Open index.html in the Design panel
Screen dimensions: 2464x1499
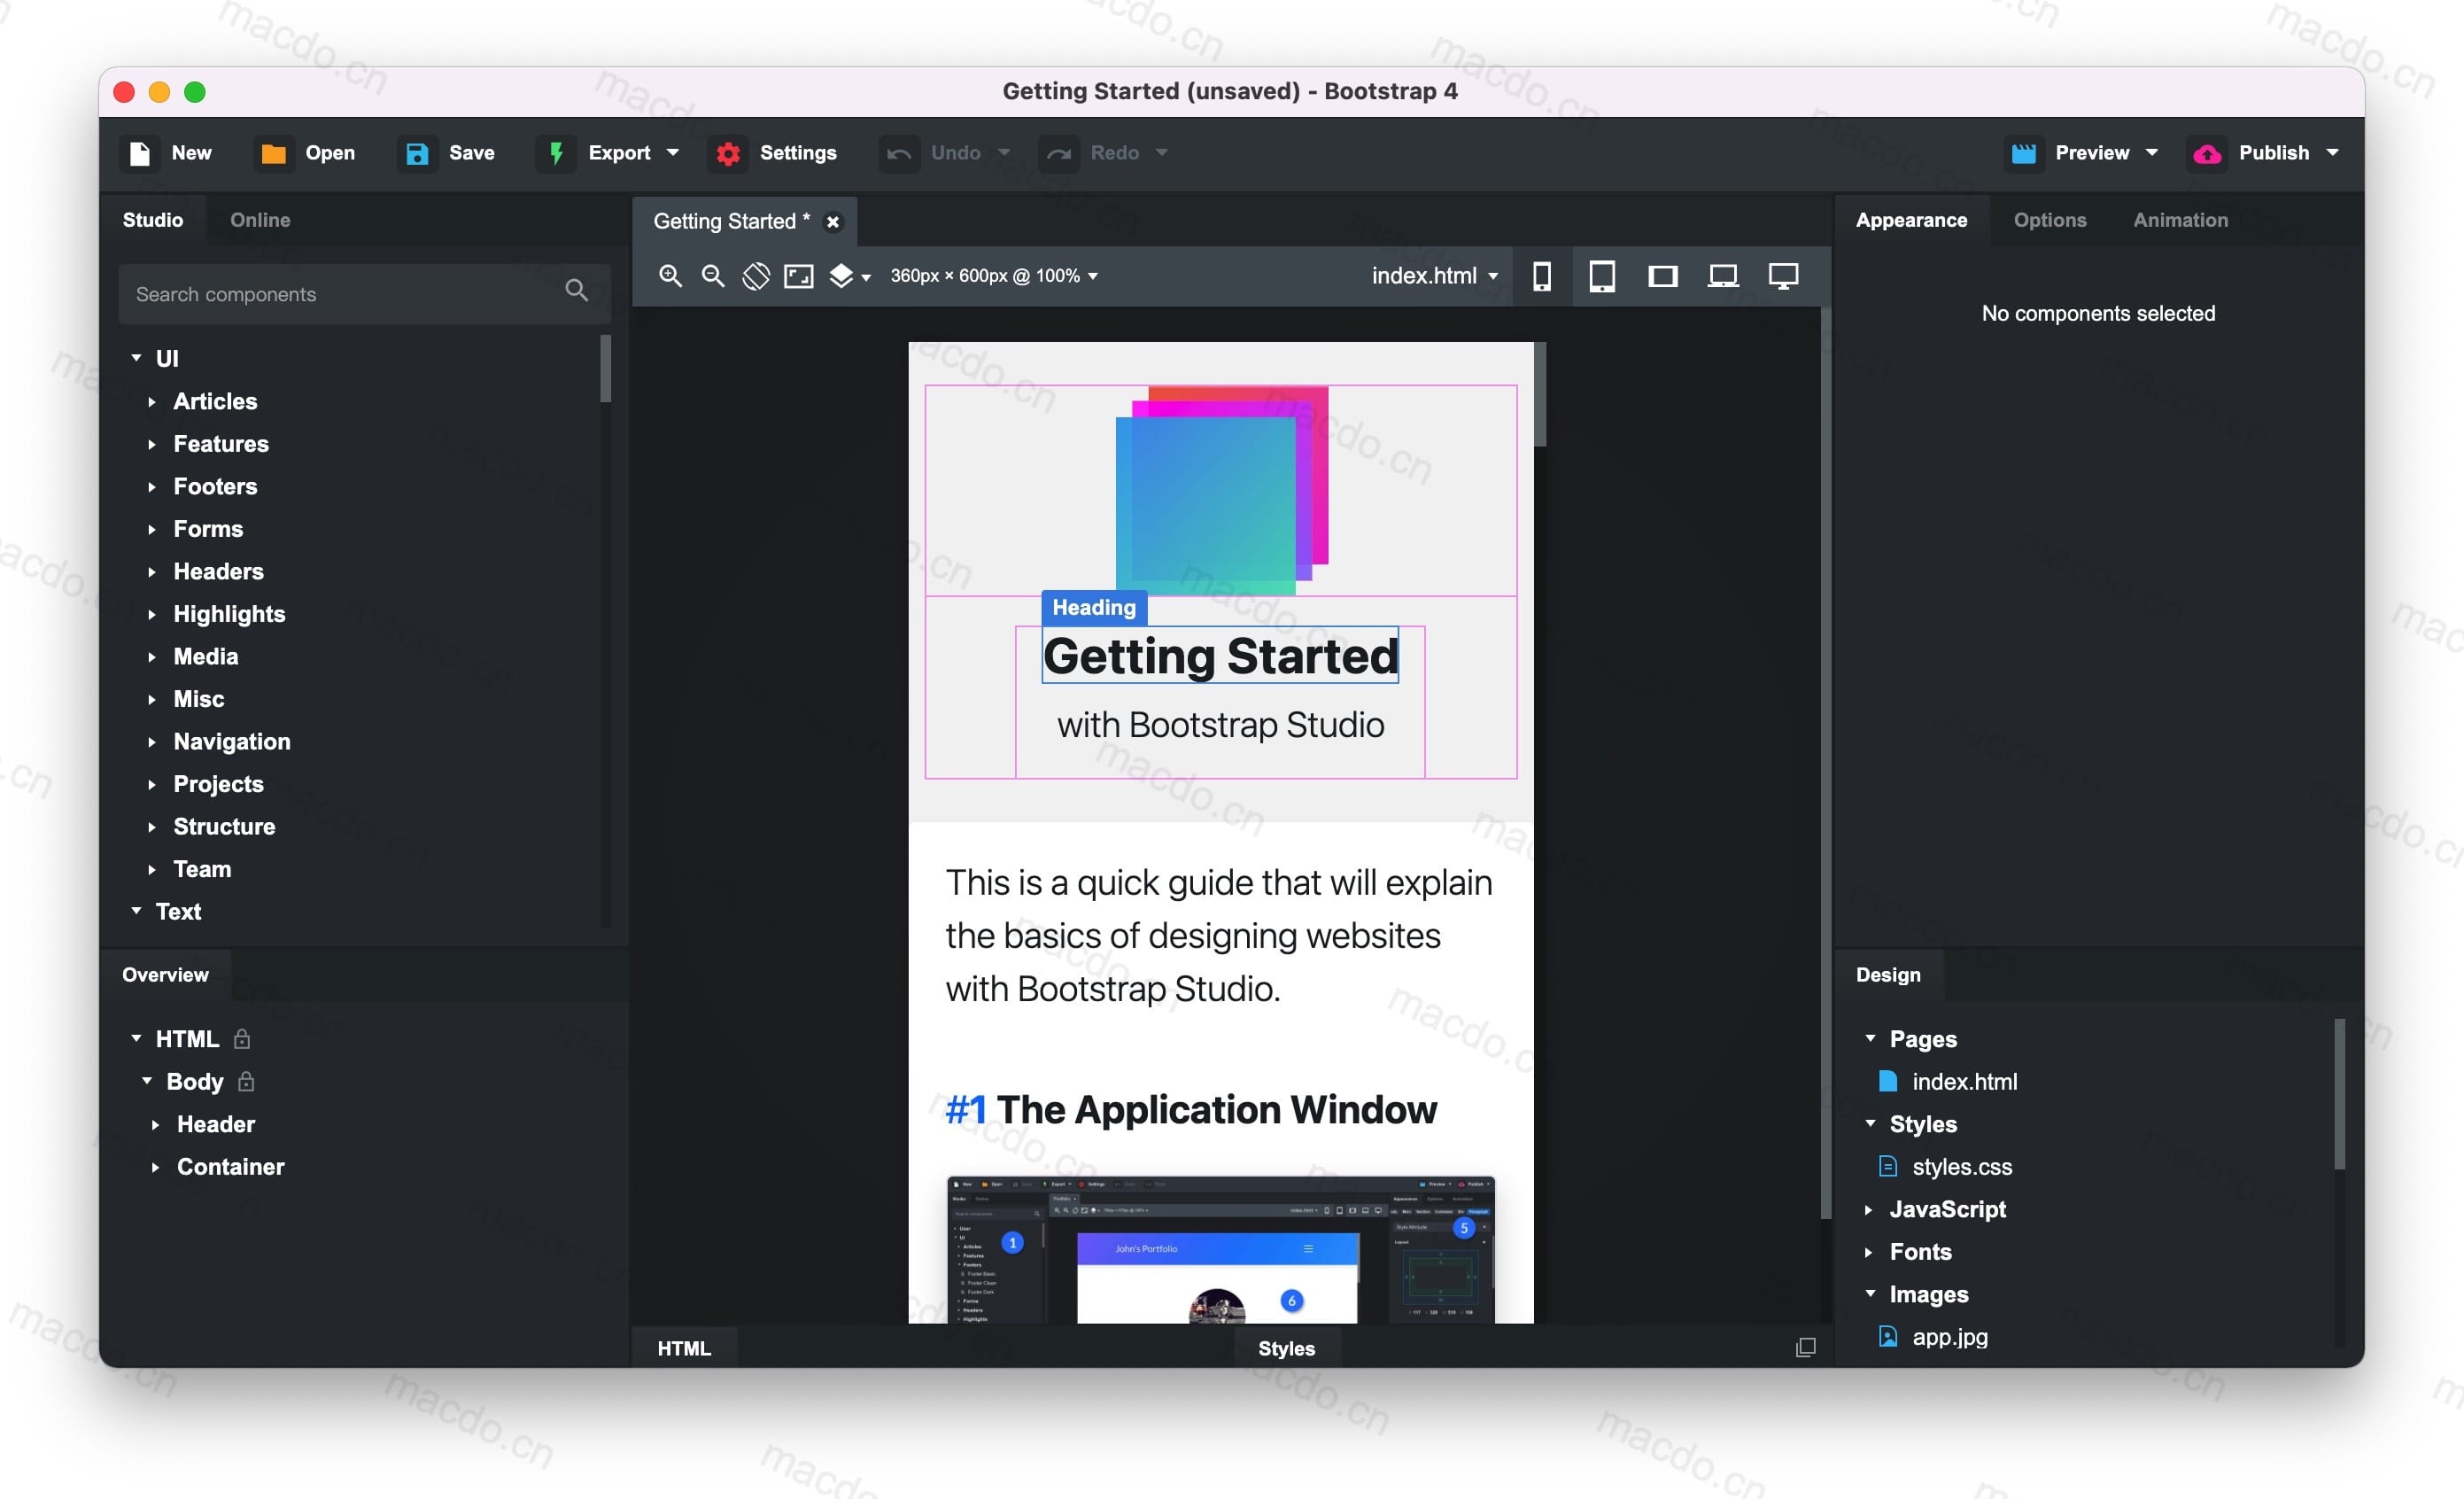[x=1964, y=1081]
